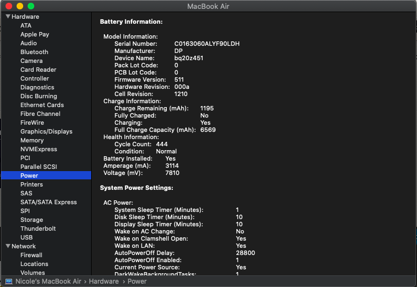Click the green zoom window button
The height and width of the screenshot is (287, 417).
pos(31,6)
